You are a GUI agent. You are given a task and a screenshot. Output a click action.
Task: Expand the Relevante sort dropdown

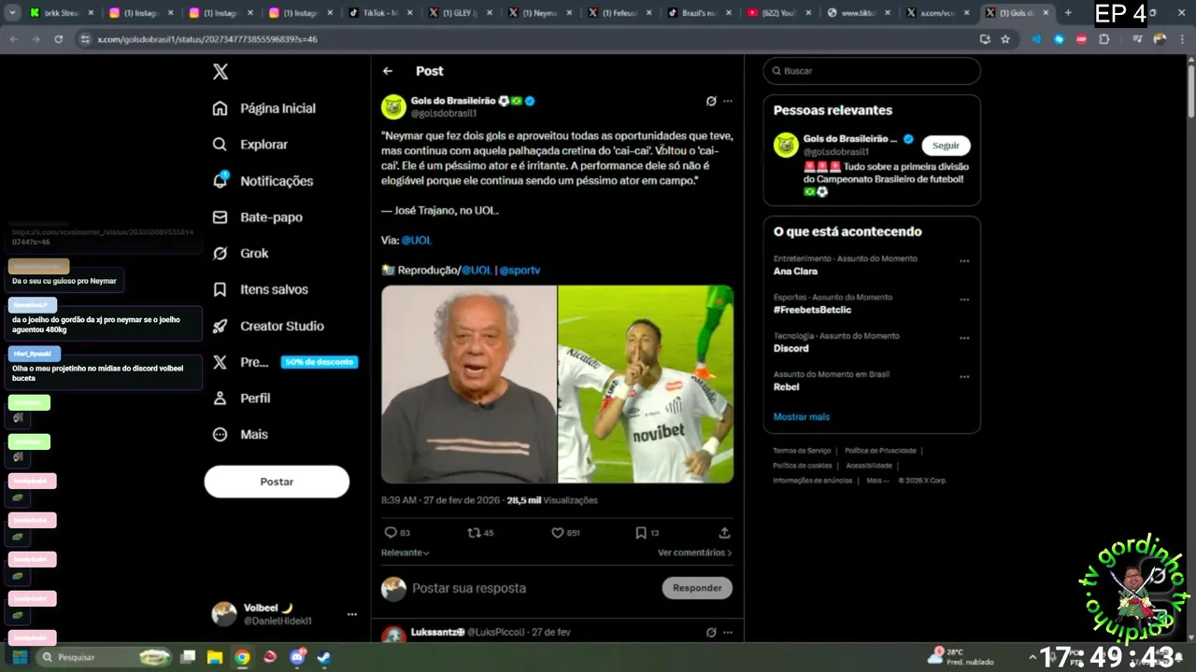tap(406, 553)
